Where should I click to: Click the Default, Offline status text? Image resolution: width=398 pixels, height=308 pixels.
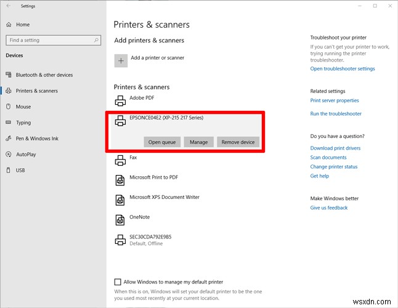tap(146, 243)
